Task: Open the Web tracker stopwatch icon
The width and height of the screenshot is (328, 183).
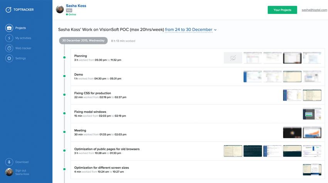Action: point(9,48)
